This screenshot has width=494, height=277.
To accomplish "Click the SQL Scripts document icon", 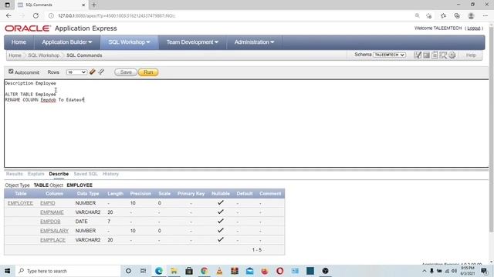I will point(435,55).
